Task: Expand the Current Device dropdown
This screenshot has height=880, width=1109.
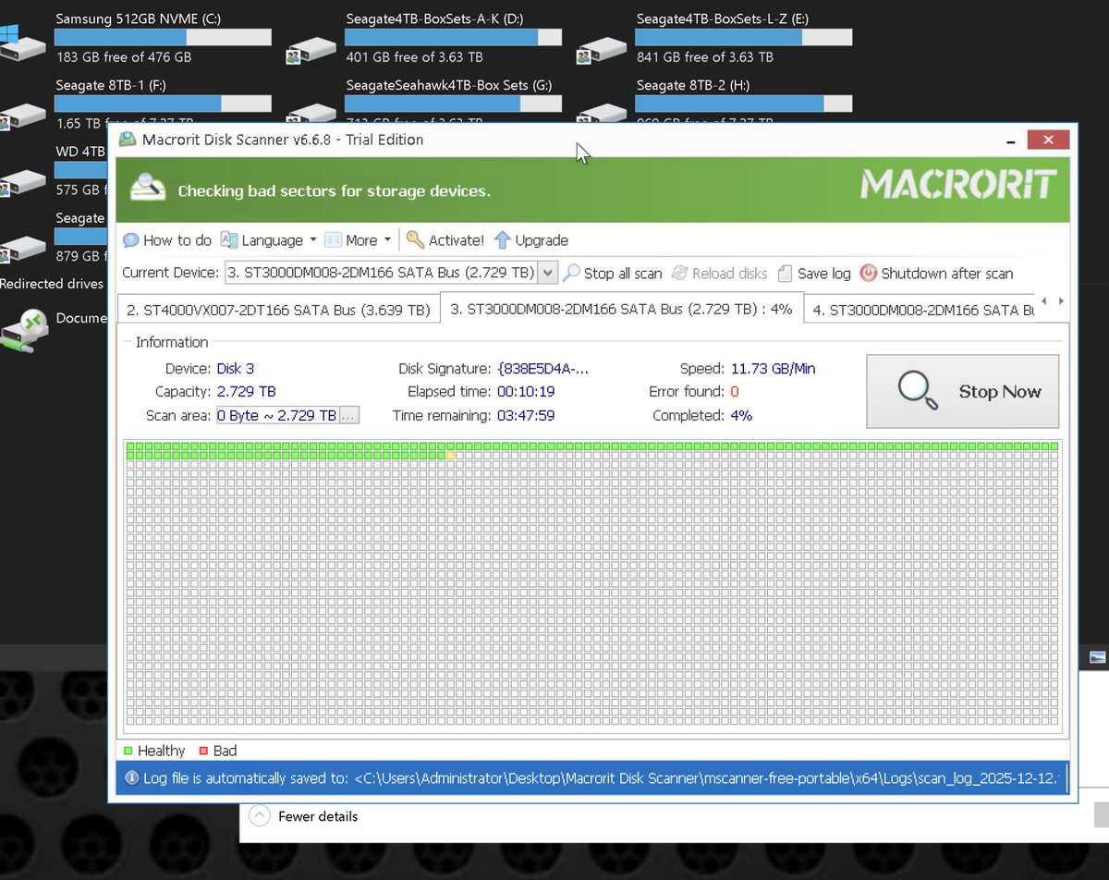Action: [548, 273]
